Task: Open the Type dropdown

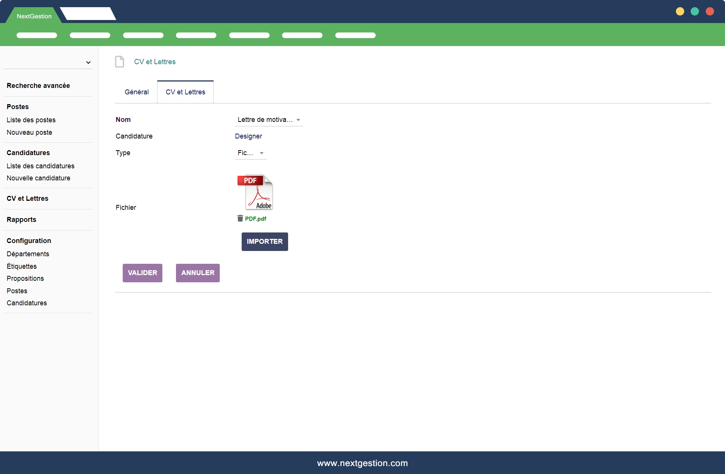Action: [x=250, y=153]
